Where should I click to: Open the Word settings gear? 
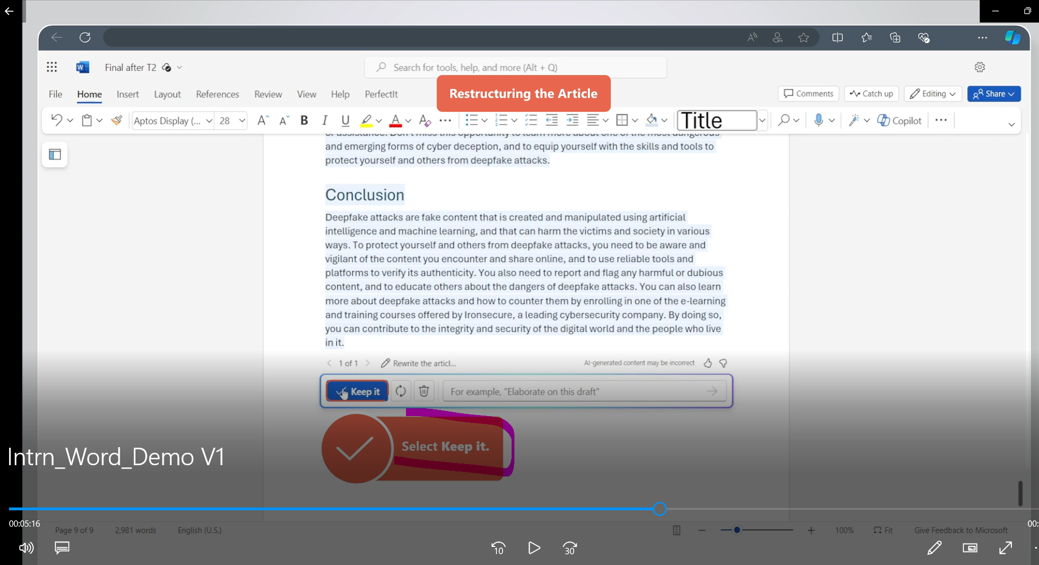(x=980, y=67)
